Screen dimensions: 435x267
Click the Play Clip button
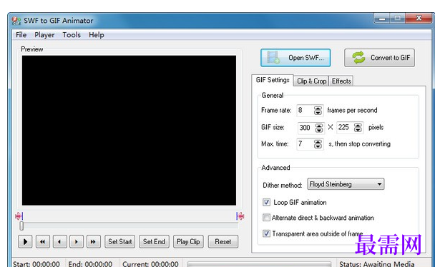click(188, 241)
